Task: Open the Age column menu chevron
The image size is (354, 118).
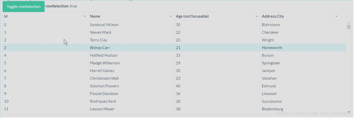Action: (x=257, y=16)
